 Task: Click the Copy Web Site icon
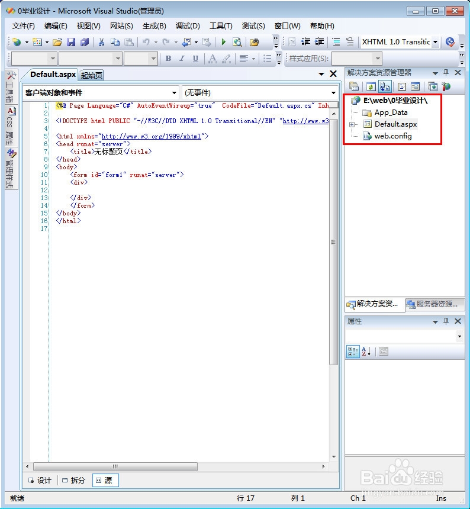(x=432, y=86)
